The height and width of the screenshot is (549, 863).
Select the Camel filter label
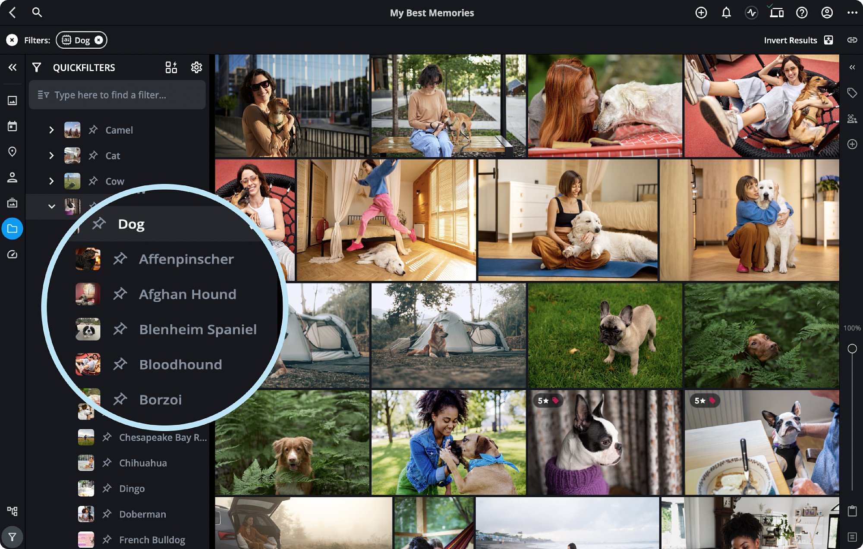(x=119, y=130)
